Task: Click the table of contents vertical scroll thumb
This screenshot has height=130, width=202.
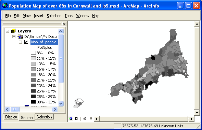Action: [61, 59]
